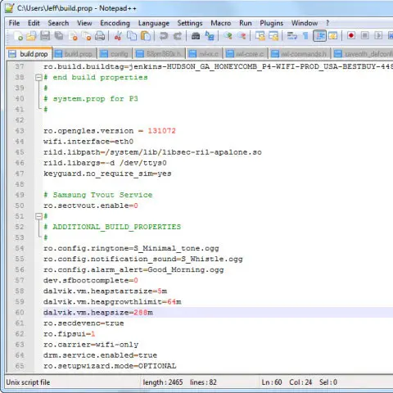Click the Zoom In magnifier icon
This screenshot has height=393, width=393.
[x=228, y=36]
